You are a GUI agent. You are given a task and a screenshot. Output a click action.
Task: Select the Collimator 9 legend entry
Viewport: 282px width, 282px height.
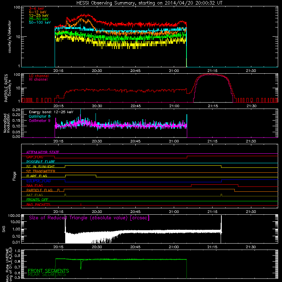[x=39, y=121]
